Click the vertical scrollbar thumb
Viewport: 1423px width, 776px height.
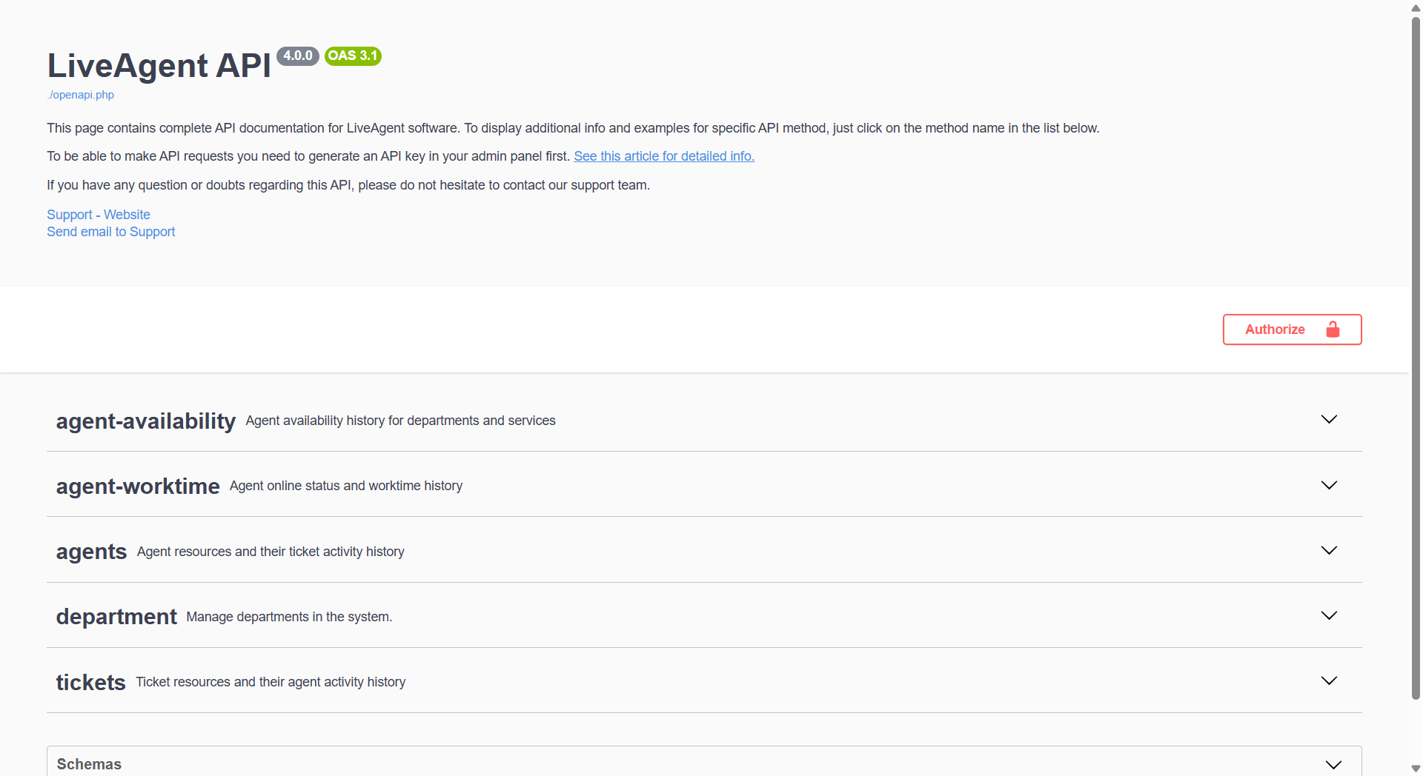(x=1416, y=358)
